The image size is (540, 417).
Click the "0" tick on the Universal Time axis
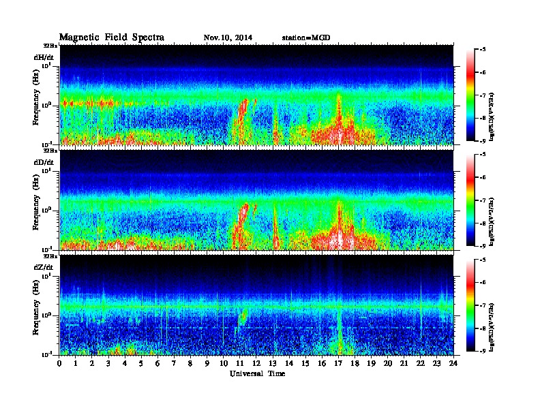tap(59, 364)
